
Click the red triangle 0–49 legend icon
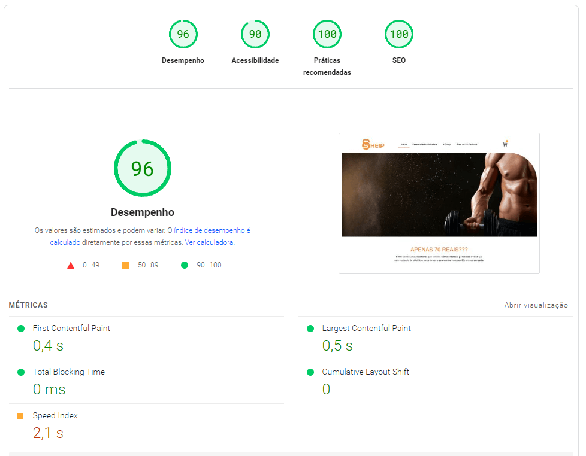pyautogui.click(x=71, y=265)
